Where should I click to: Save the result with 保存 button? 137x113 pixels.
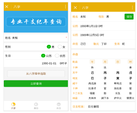point(129,17)
